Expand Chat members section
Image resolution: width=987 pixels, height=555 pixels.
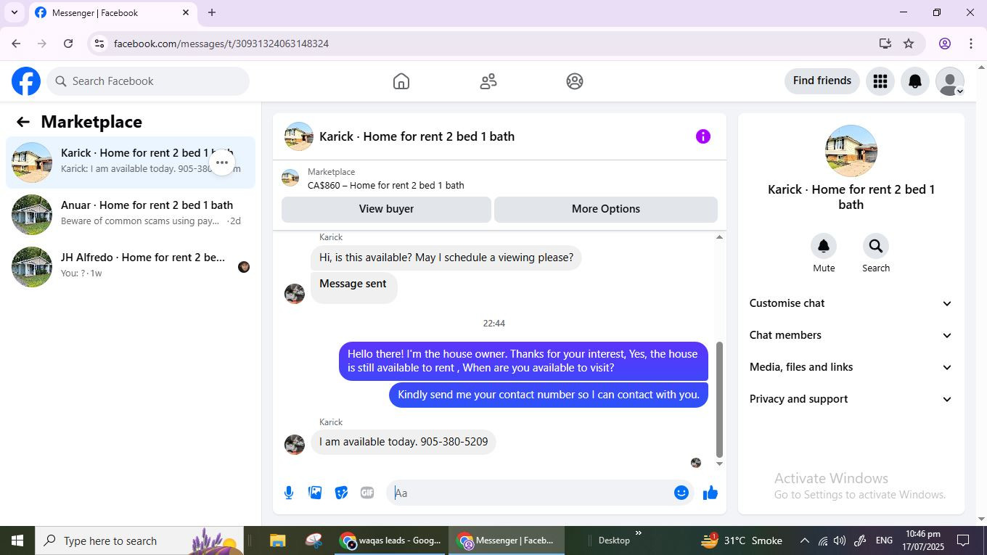(851, 335)
